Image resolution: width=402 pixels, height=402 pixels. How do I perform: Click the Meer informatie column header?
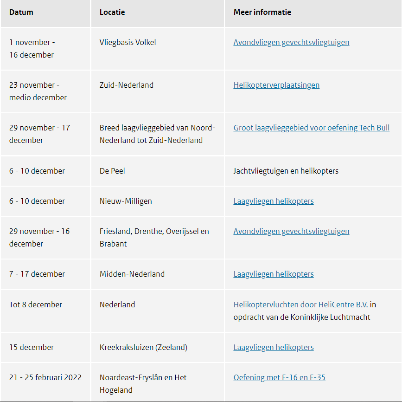262,13
